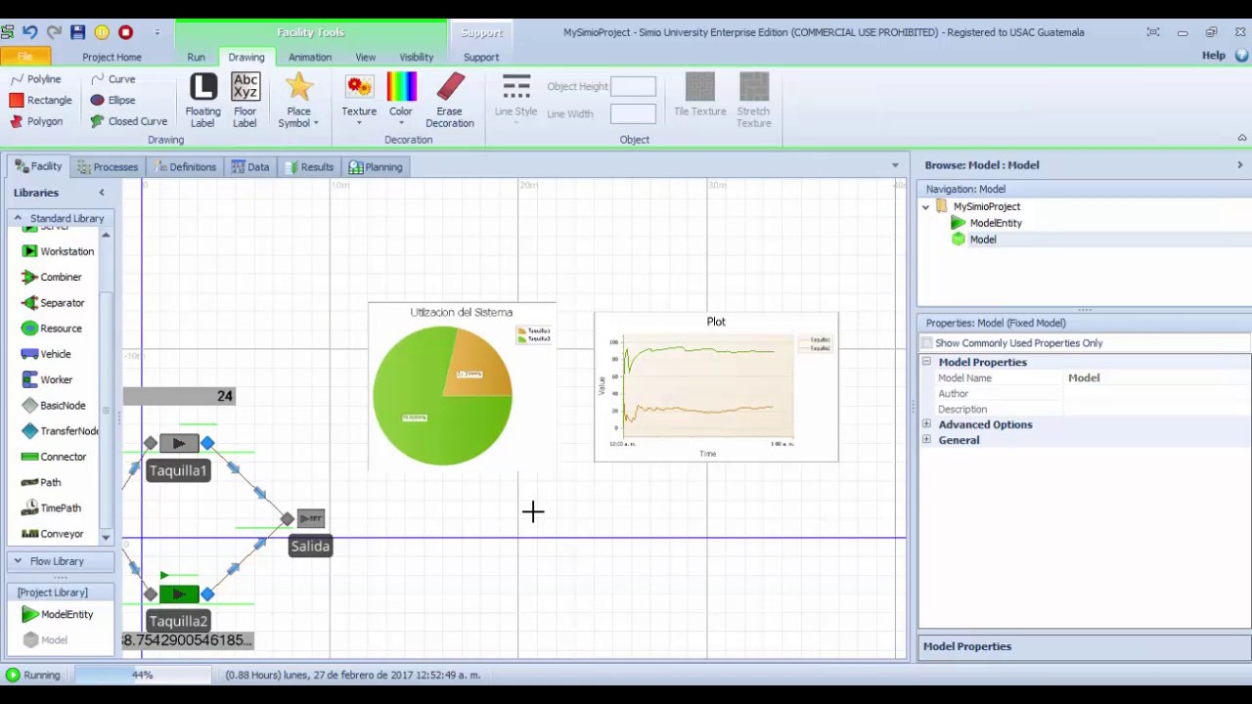
Task: Add a Floating Label
Action: pyautogui.click(x=202, y=101)
